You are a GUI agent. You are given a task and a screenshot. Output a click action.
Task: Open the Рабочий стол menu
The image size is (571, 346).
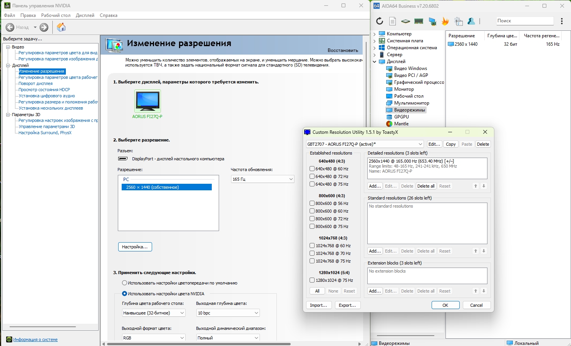click(56, 15)
